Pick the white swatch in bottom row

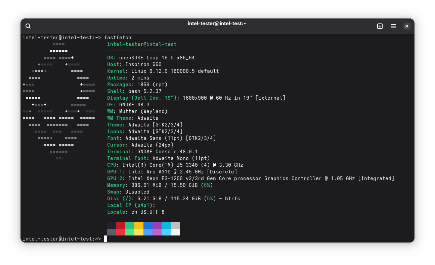tap(175, 232)
